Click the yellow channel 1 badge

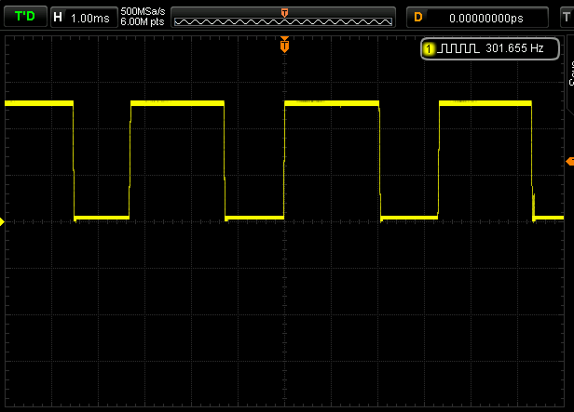pyautogui.click(x=428, y=47)
